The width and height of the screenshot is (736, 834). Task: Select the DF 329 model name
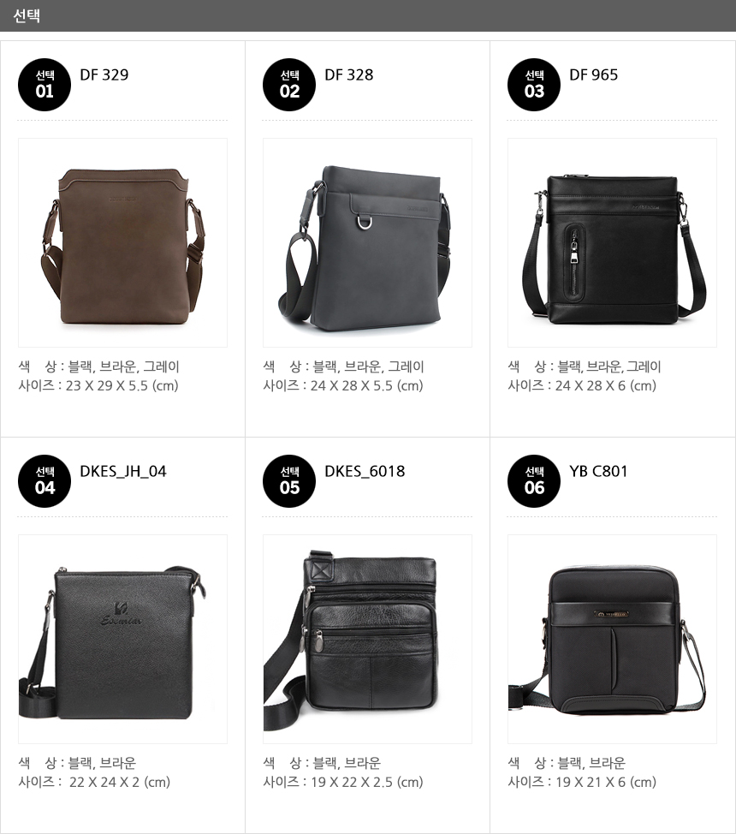(x=104, y=75)
